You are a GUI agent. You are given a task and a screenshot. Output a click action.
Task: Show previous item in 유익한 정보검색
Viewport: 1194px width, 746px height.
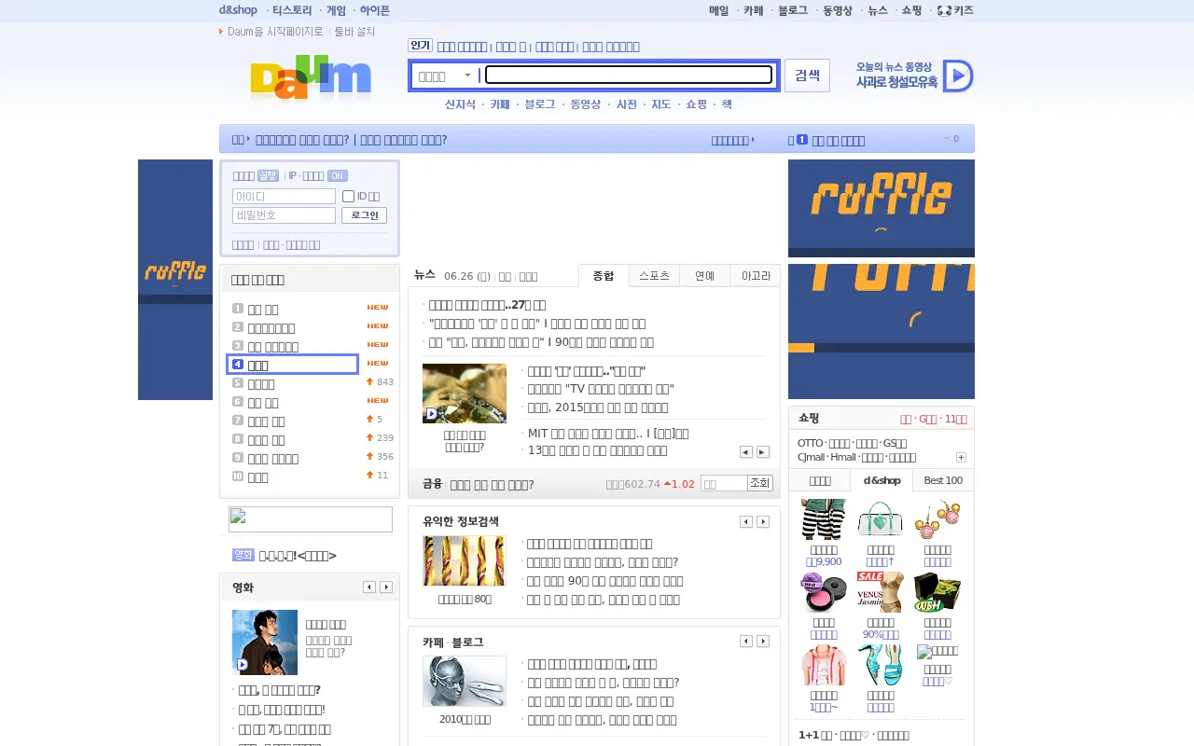745,522
